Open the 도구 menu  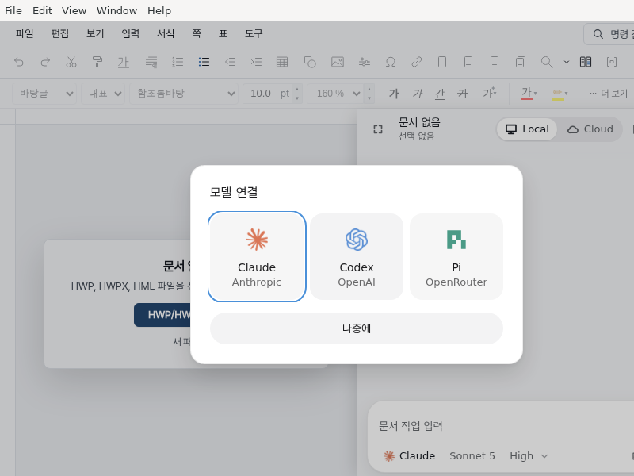coord(254,33)
